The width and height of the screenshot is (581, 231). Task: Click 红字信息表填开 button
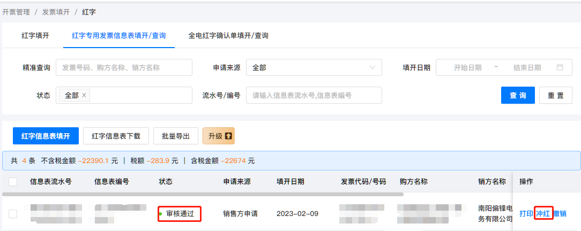pyautogui.click(x=46, y=136)
